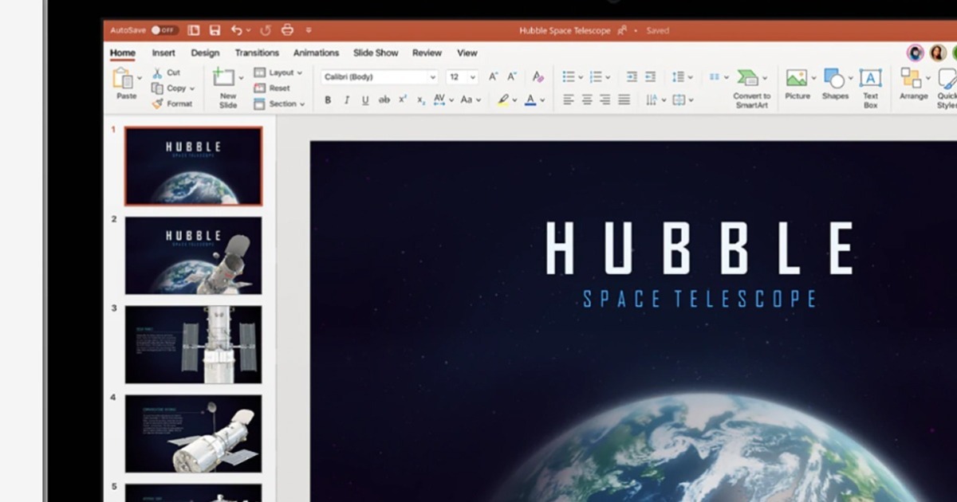The height and width of the screenshot is (502, 957).
Task: Open the Animations tab
Action: click(x=317, y=53)
